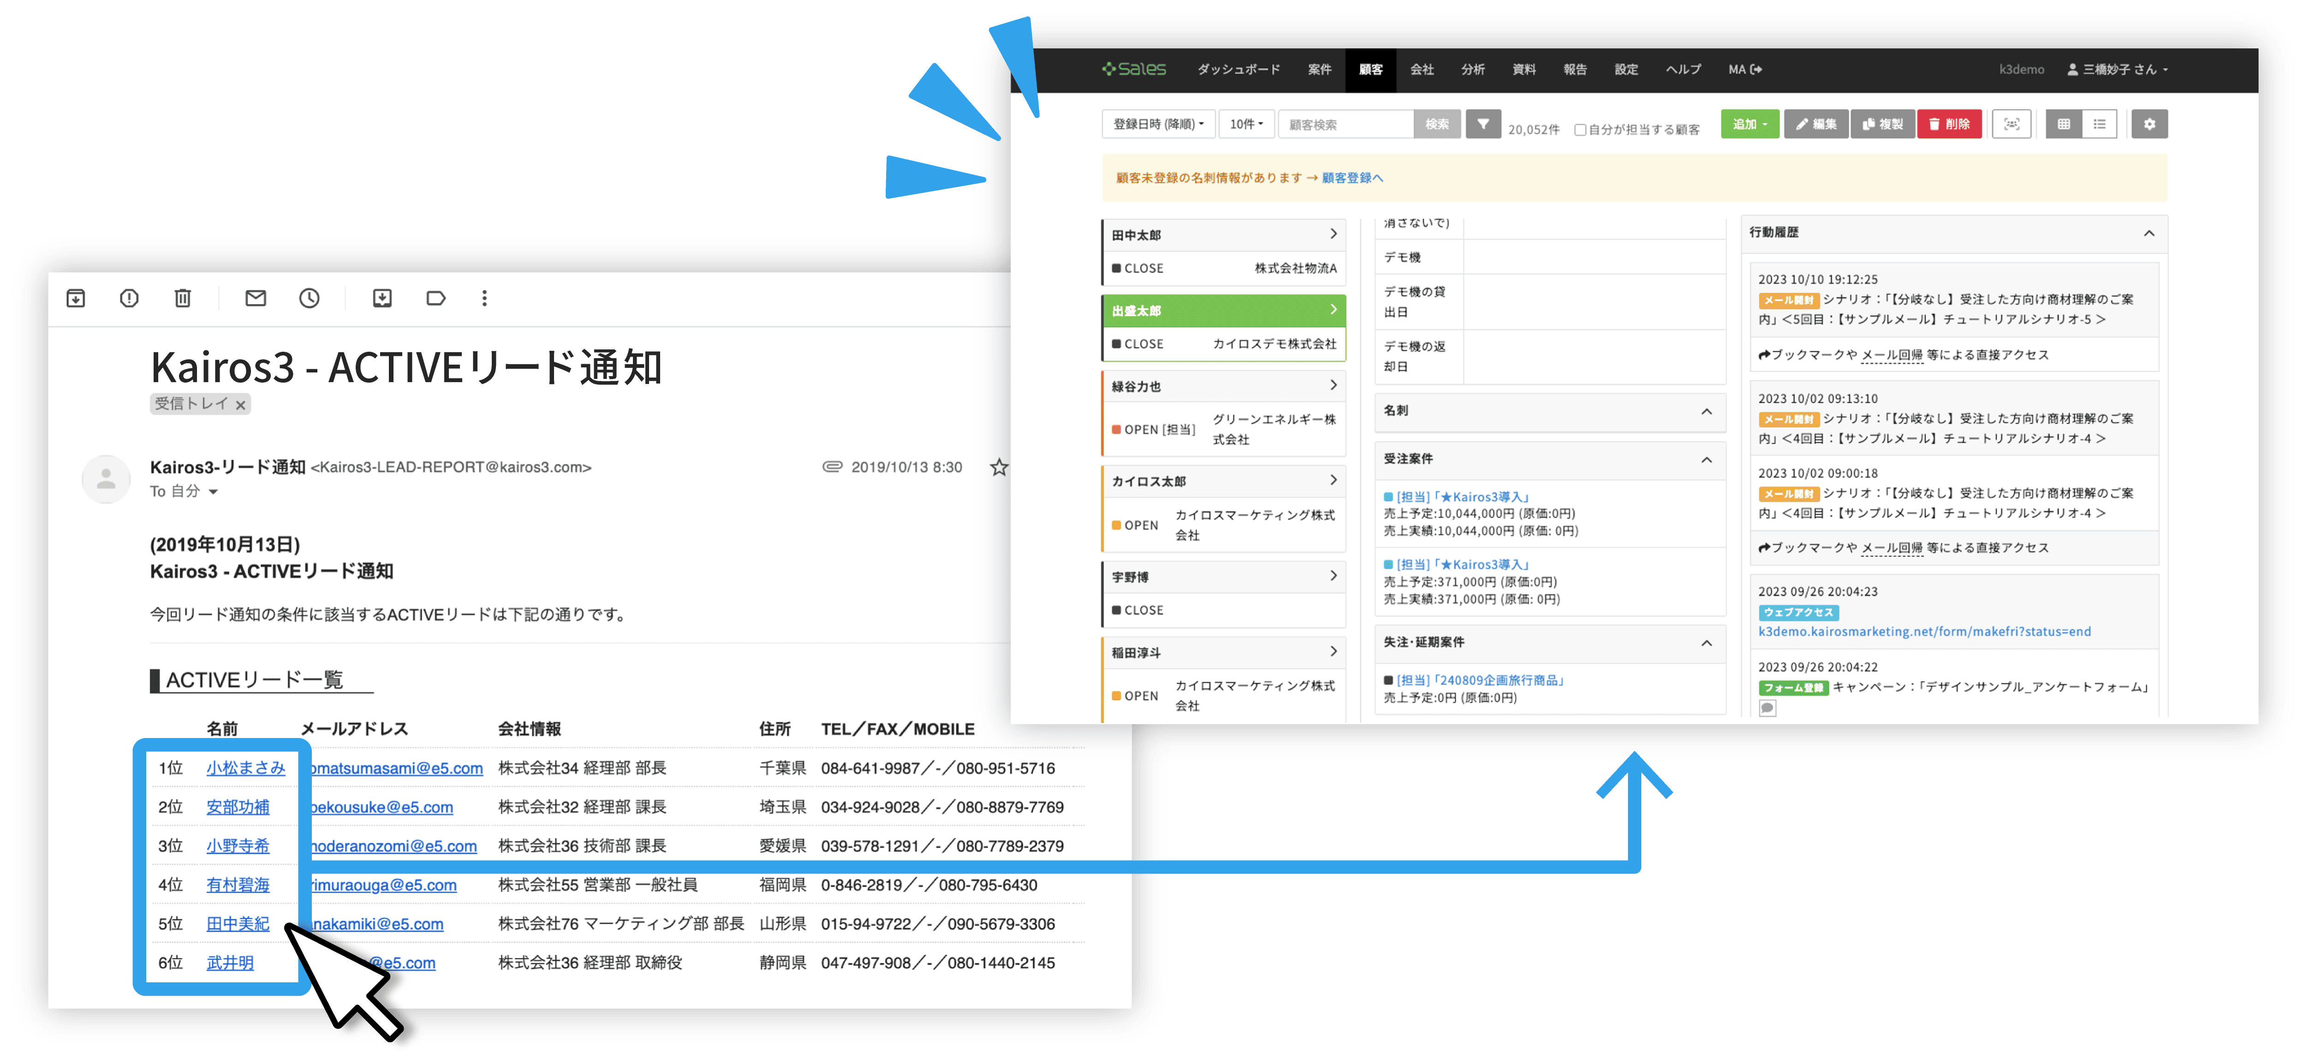Switch to the table grid view icon
Image resolution: width=2307 pixels, height=1057 pixels.
pos(2063,124)
